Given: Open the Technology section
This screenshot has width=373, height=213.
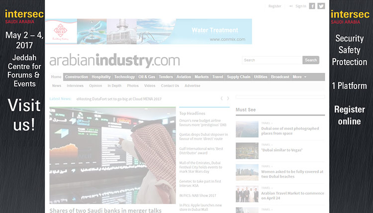Looking at the screenshot, I should (124, 77).
